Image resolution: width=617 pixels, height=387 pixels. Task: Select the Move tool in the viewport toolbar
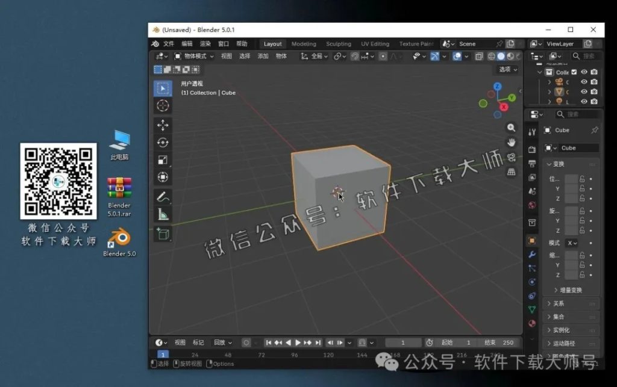tap(163, 125)
